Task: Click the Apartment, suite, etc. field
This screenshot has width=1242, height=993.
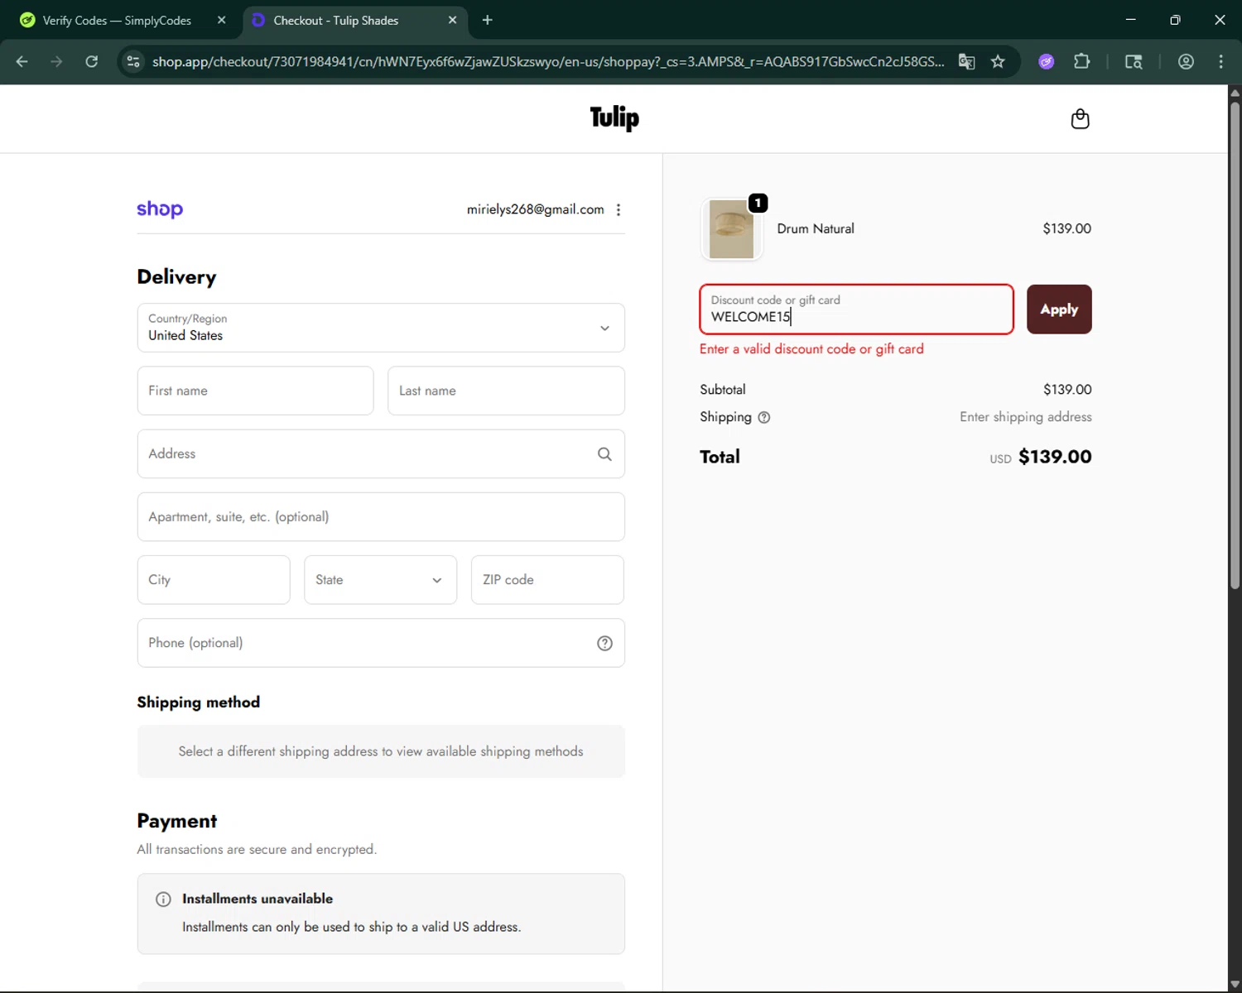Action: [381, 517]
